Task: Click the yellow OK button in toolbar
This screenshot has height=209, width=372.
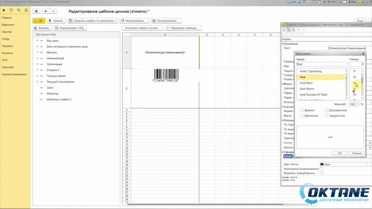Action: point(39,21)
